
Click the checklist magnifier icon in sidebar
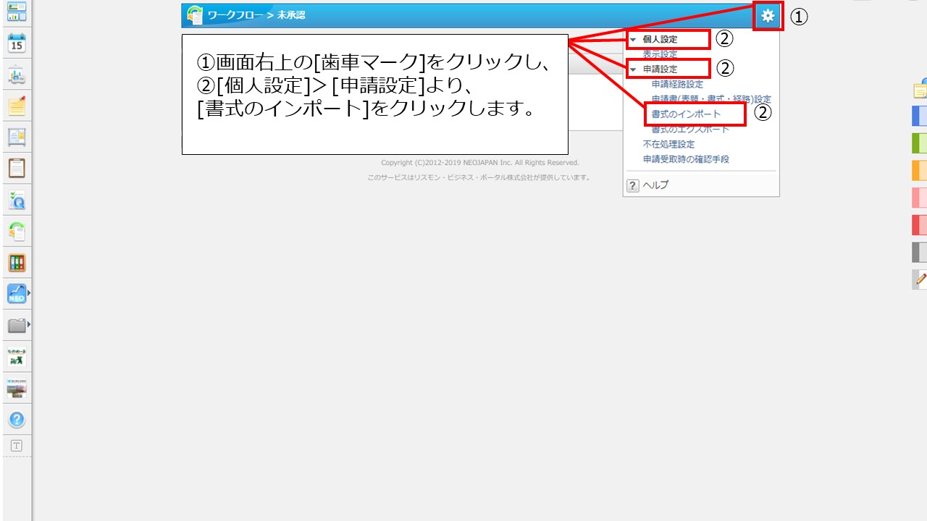click(x=16, y=200)
